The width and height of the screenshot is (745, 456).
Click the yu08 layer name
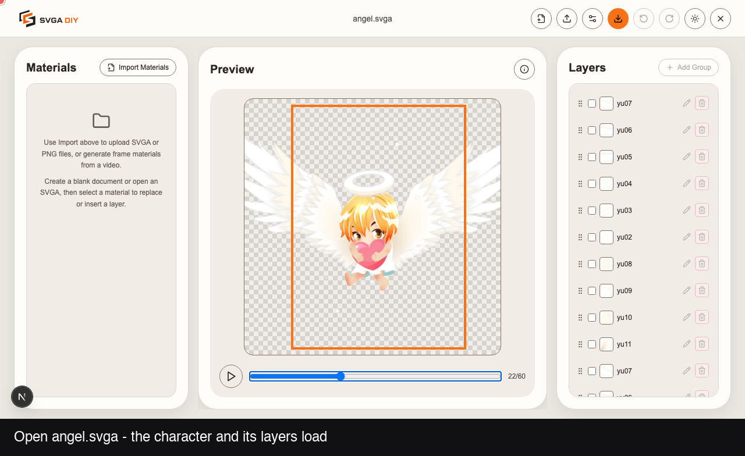(x=624, y=264)
